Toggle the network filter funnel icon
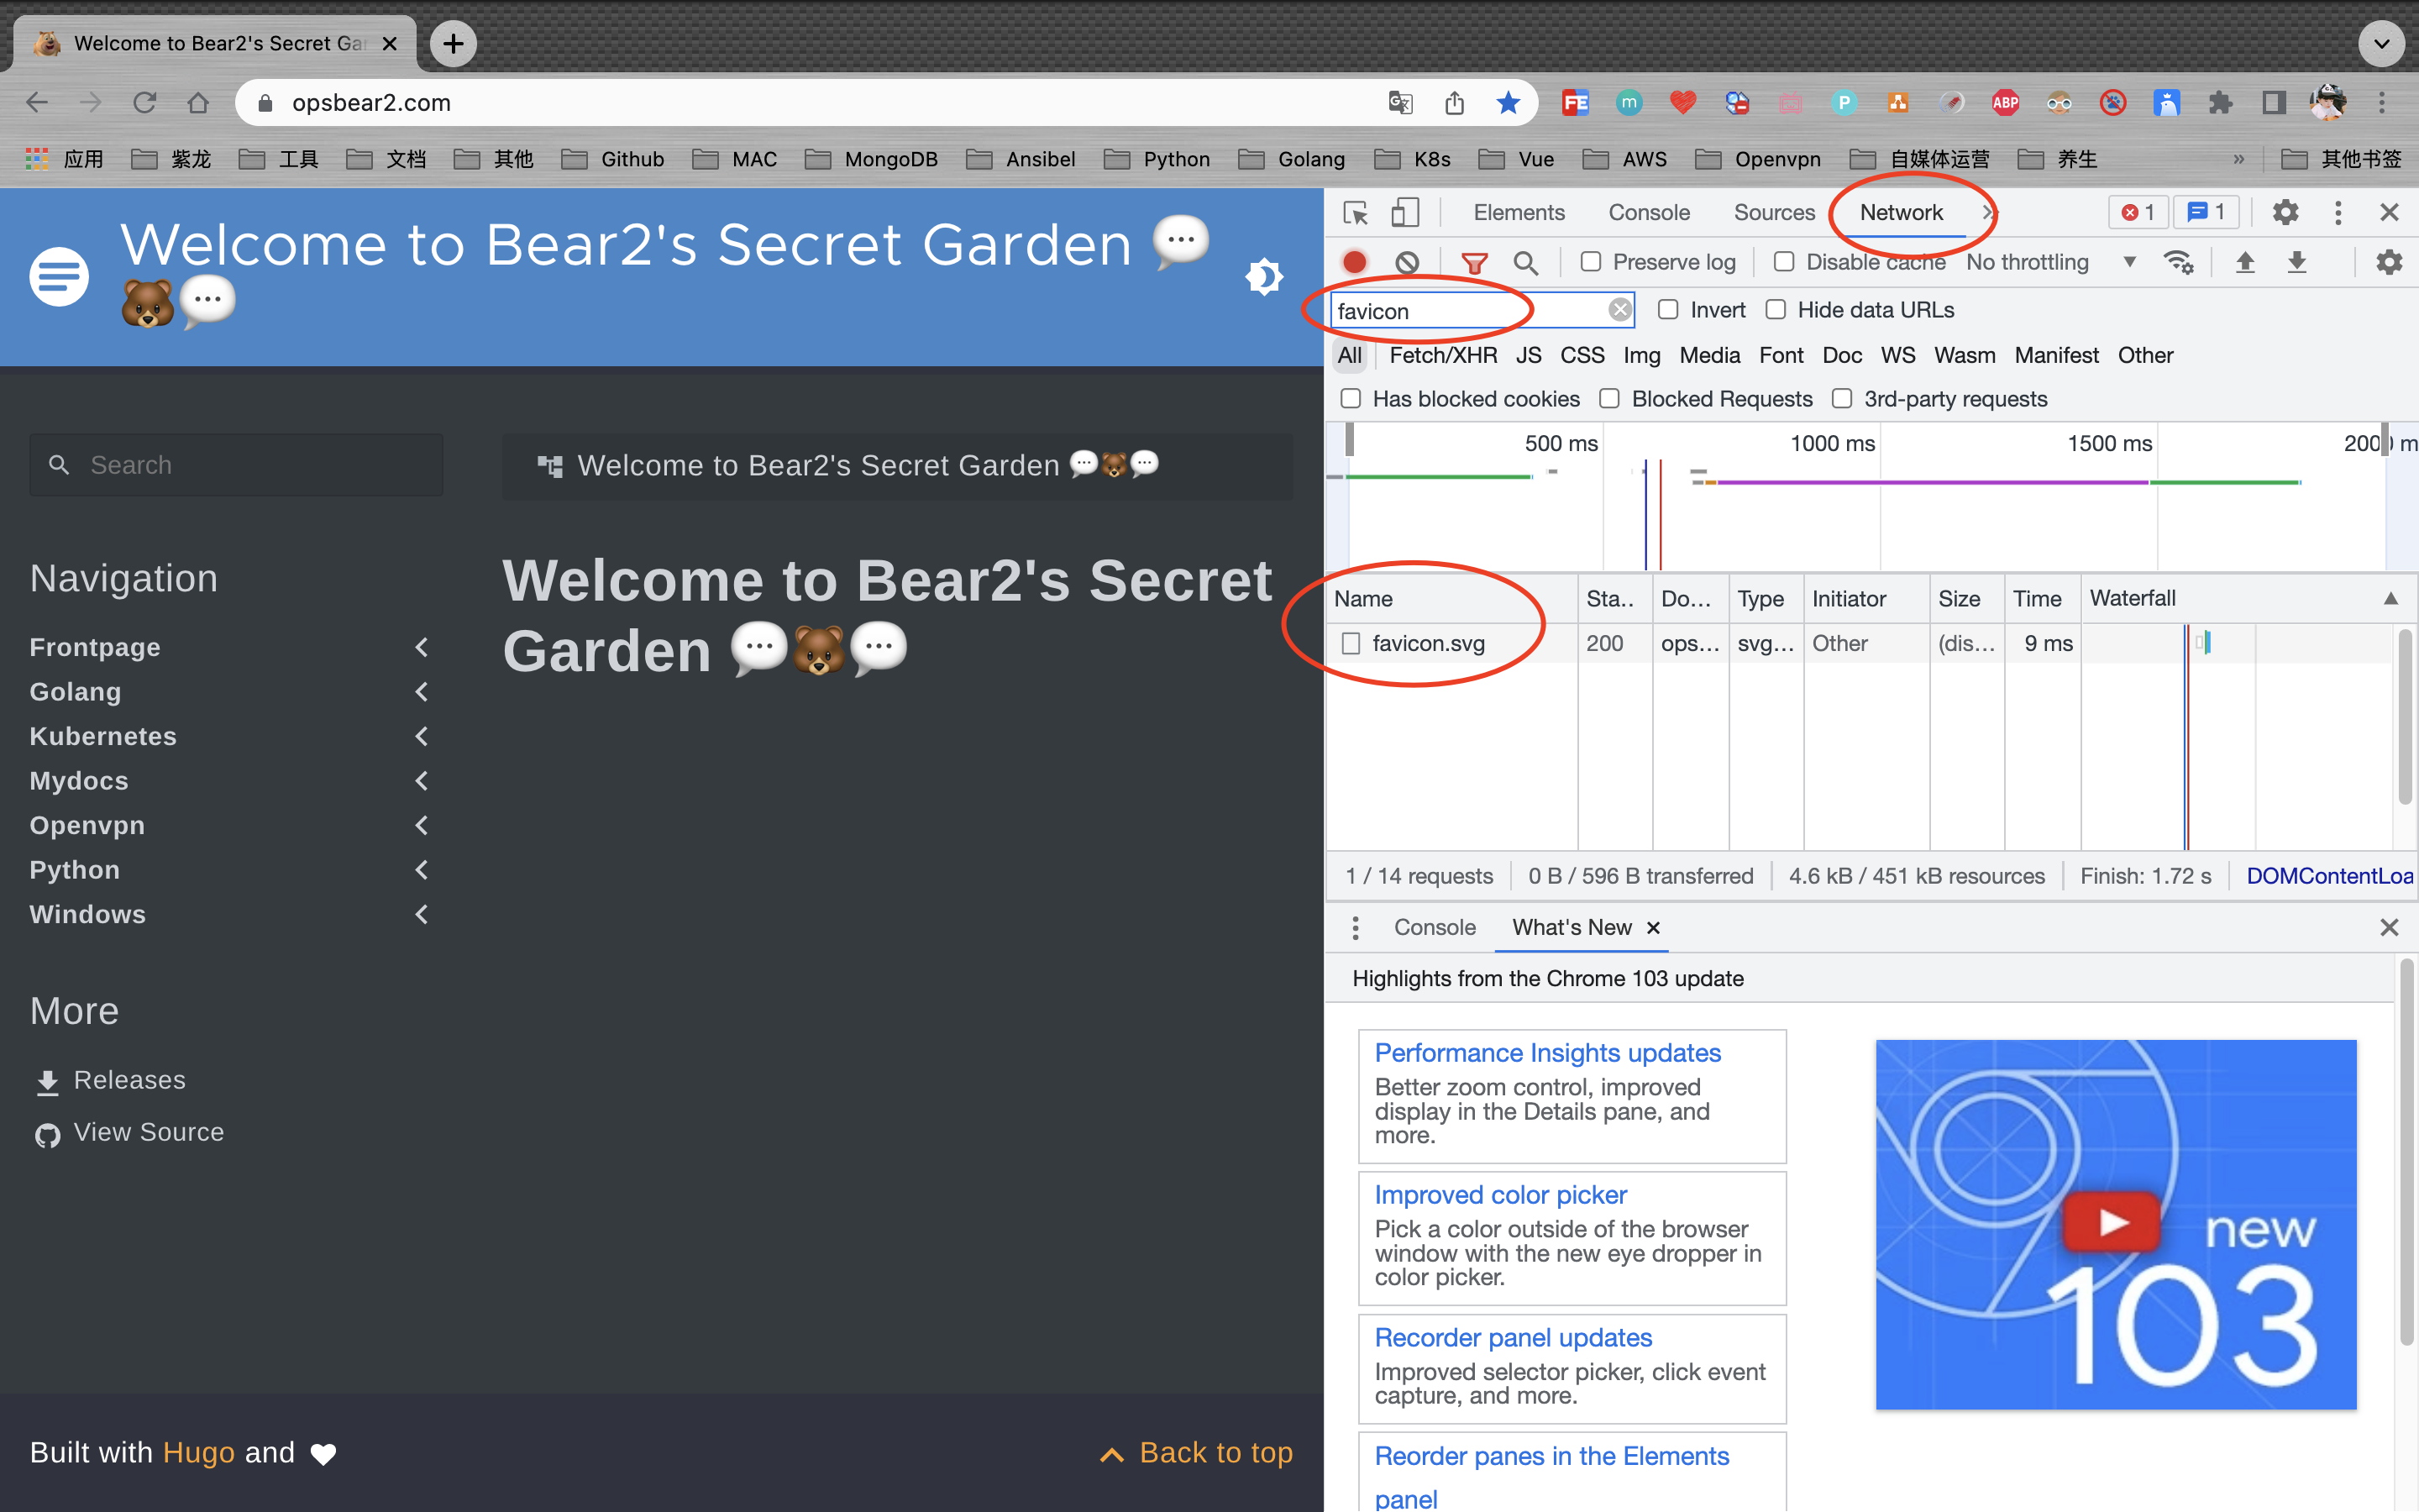The width and height of the screenshot is (2419, 1512). point(1473,263)
